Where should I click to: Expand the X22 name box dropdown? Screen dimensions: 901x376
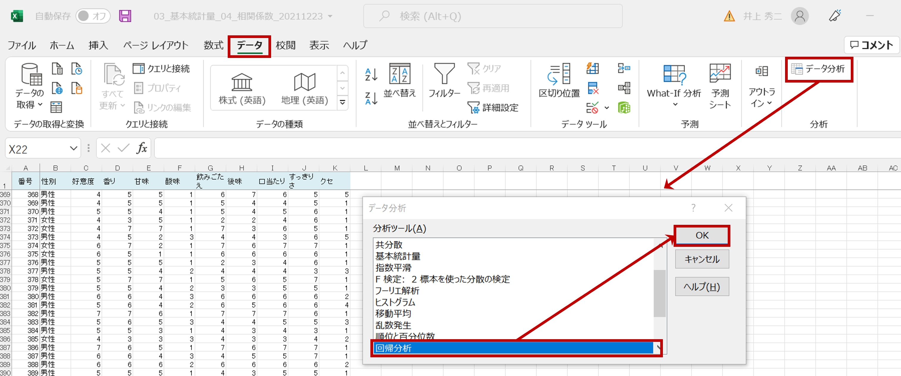tap(73, 148)
